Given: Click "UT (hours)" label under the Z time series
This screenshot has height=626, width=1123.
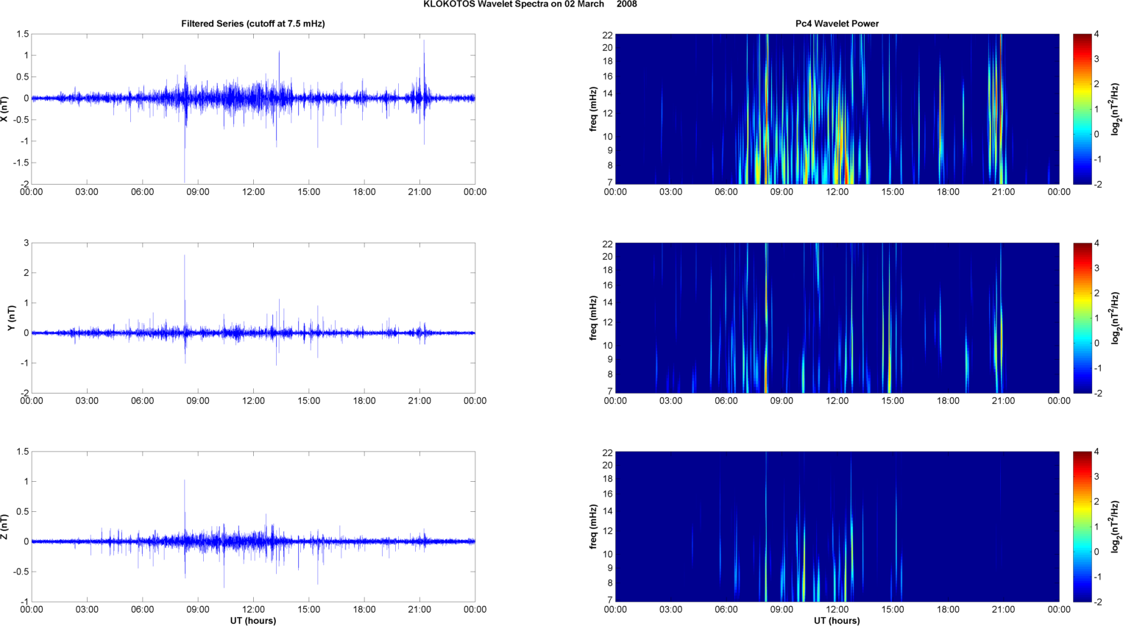Looking at the screenshot, I should tap(253, 621).
